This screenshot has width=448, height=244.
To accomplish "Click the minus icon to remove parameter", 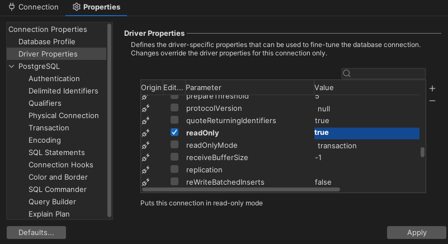I will 432,101.
